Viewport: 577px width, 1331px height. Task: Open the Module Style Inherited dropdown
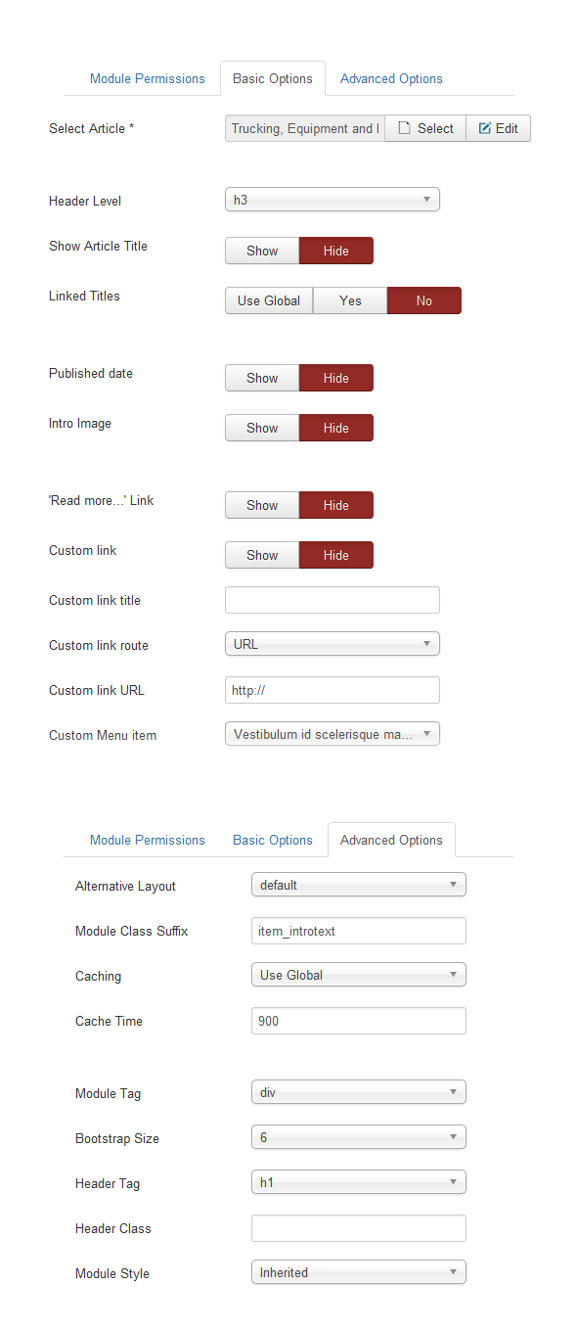click(x=359, y=1272)
